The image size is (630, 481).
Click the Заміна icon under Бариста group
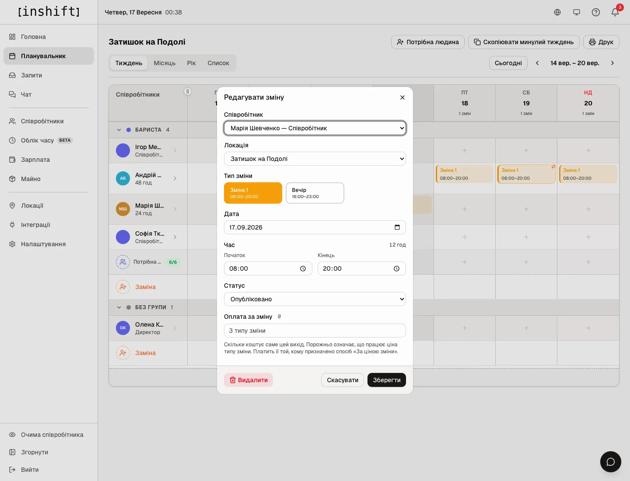point(123,287)
